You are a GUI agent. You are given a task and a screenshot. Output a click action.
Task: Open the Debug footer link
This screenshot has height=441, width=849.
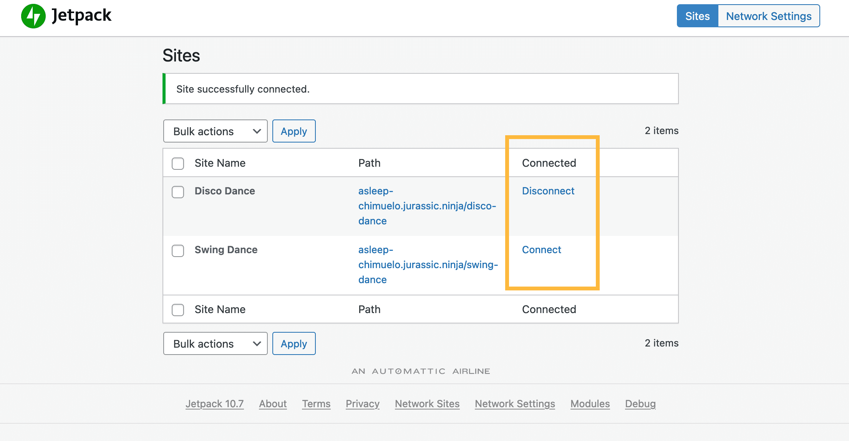coord(640,404)
